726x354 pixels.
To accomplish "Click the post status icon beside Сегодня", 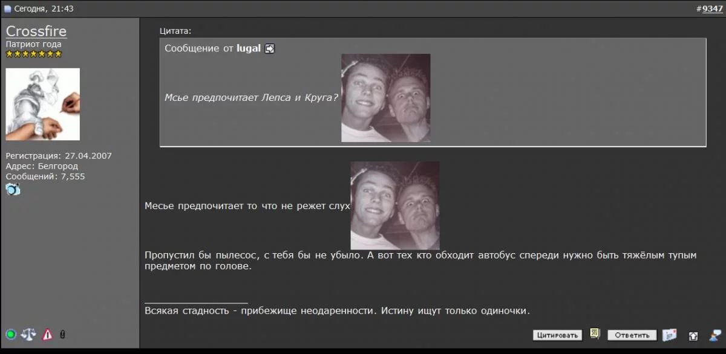I will 8,9.
